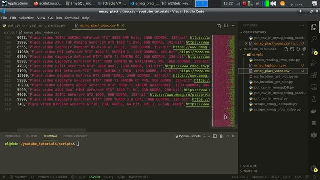Close emag_placi_video.csv in Open Editors list
The height and width of the screenshot is (180, 320).
coord(246,43)
